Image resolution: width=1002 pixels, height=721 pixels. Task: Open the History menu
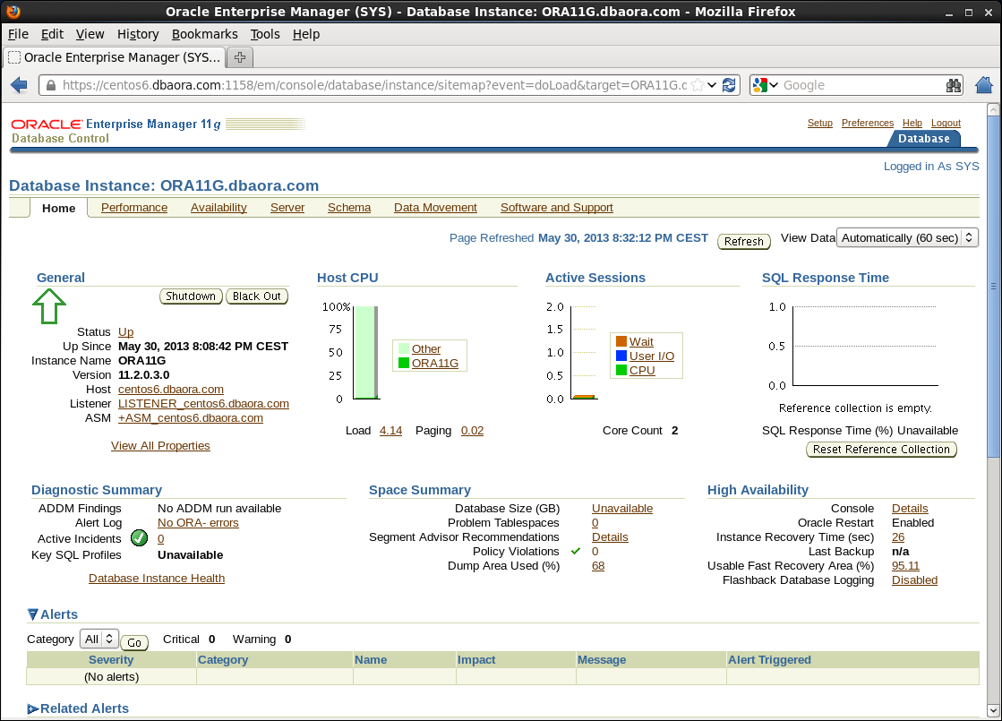click(137, 34)
